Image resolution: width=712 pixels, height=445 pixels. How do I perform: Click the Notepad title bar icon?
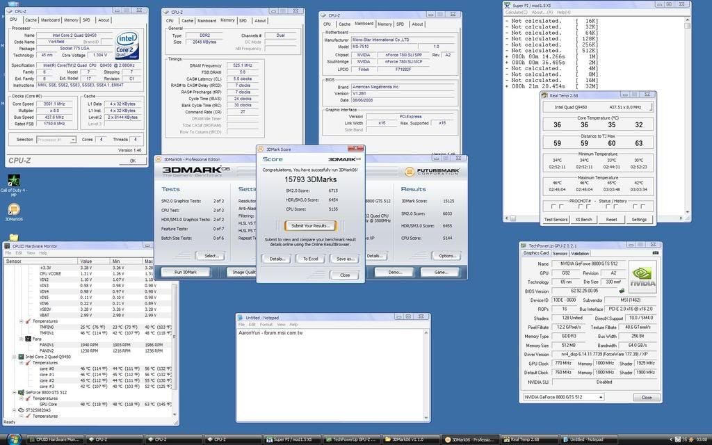(x=241, y=317)
